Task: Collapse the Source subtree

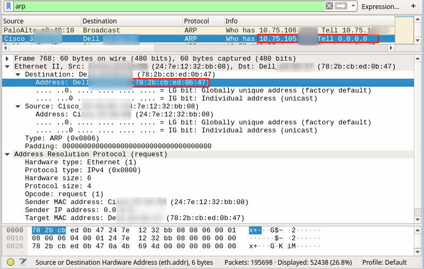Action: pyautogui.click(x=18, y=106)
